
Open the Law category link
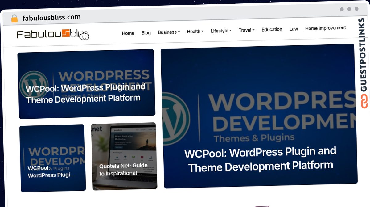tap(294, 29)
